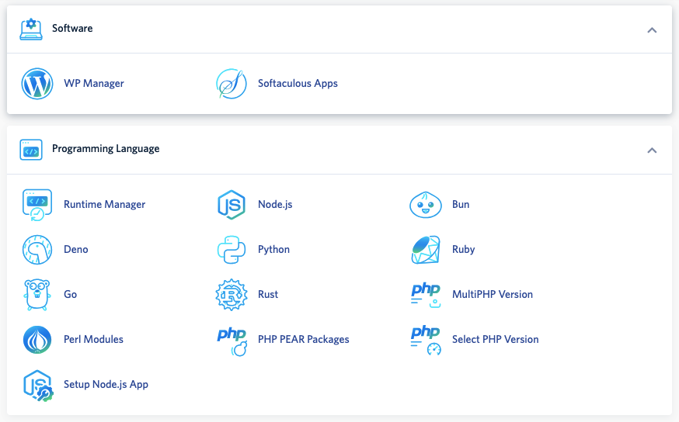679x422 pixels.
Task: Click the Setup Node.js App icon
Action: (38, 386)
